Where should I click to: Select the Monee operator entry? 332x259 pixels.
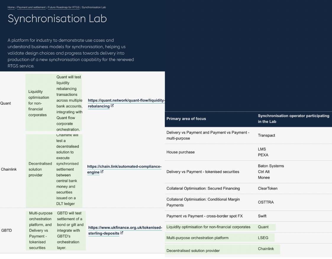[264, 178]
